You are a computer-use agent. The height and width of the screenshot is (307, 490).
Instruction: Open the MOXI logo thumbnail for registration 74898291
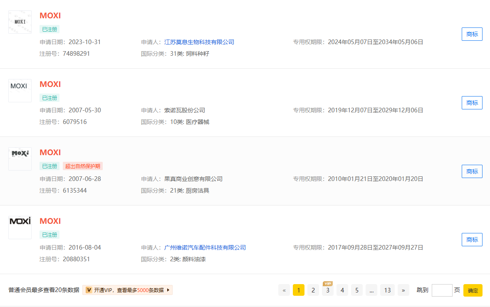pyautogui.click(x=20, y=22)
